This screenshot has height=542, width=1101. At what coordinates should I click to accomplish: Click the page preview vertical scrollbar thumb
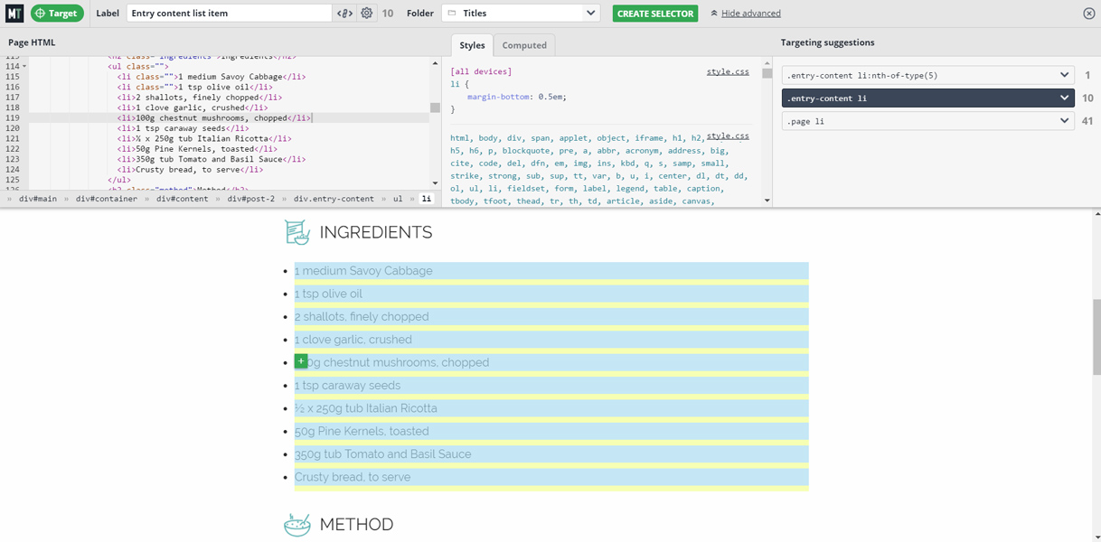[1096, 336]
